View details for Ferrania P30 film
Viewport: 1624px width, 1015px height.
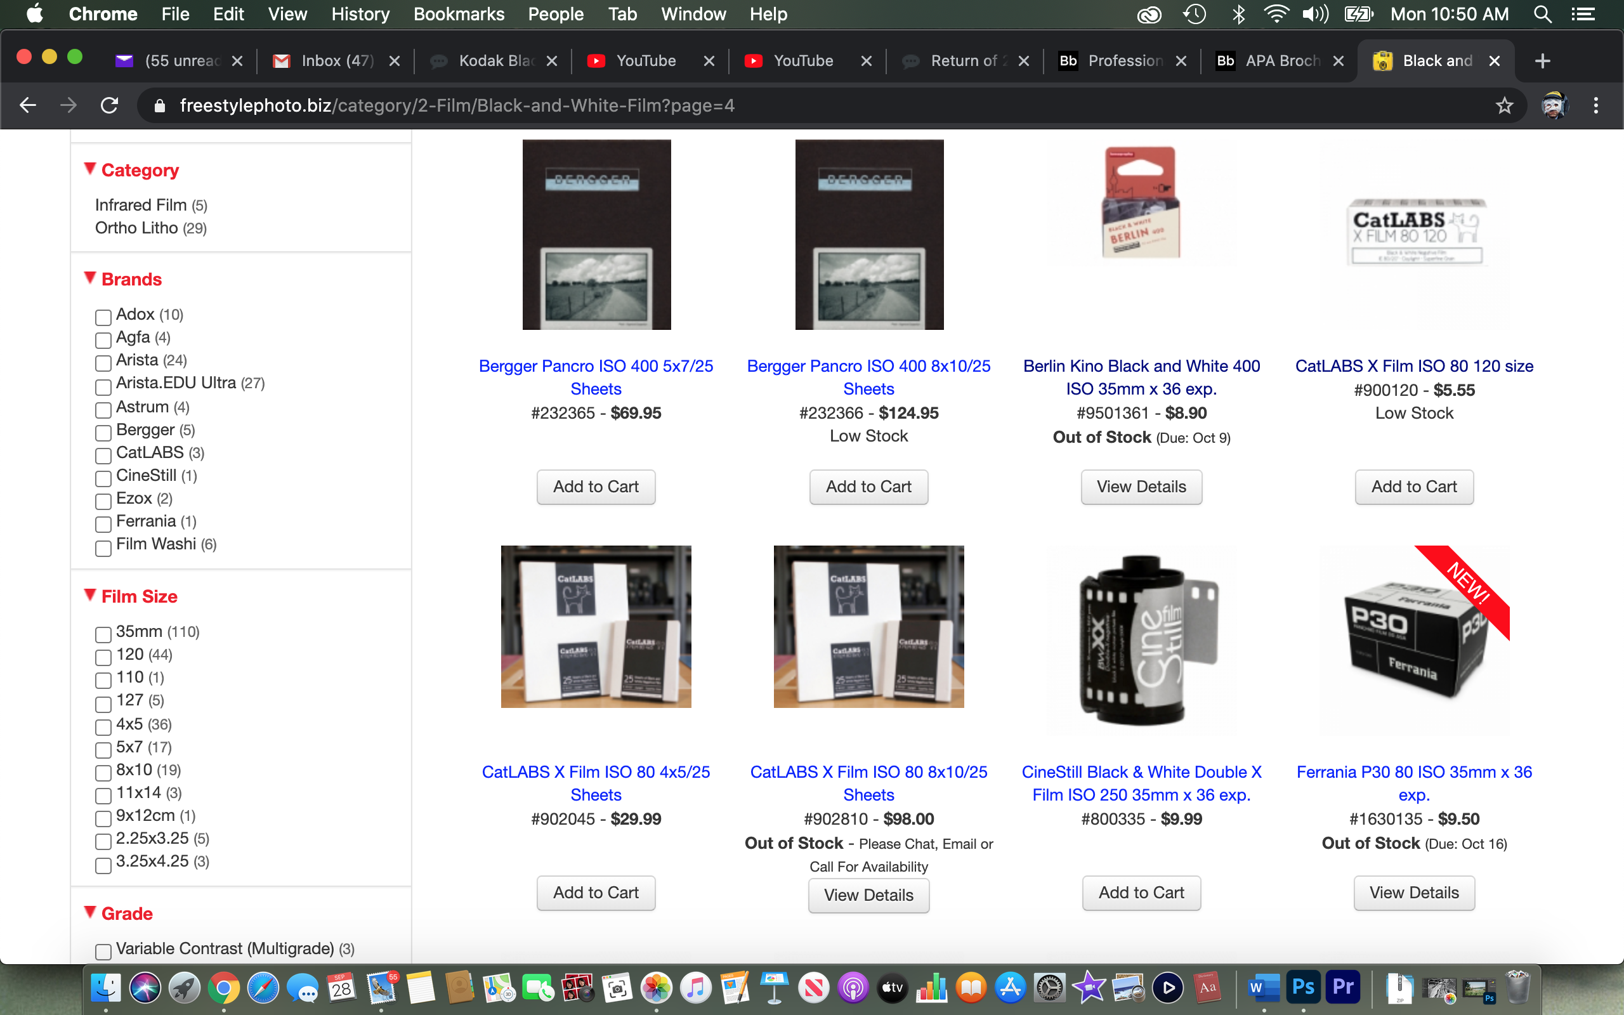point(1414,893)
